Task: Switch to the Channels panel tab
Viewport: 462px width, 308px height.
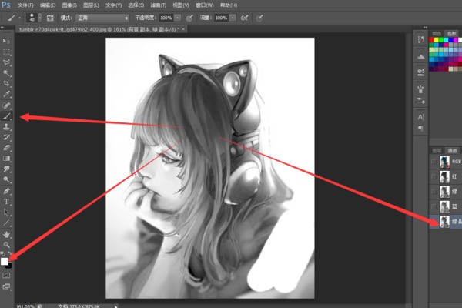Action: (452, 149)
